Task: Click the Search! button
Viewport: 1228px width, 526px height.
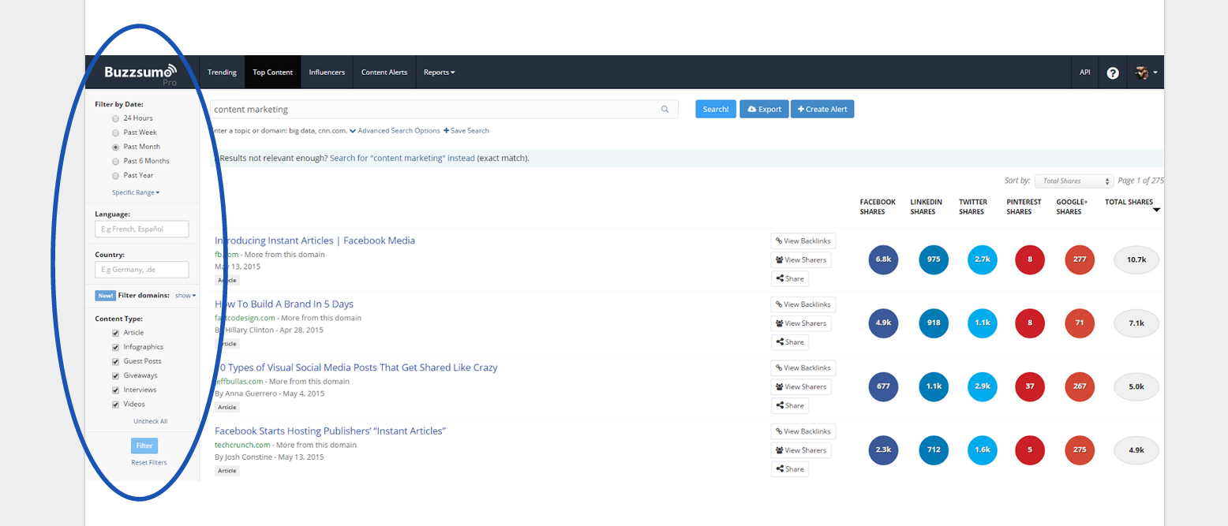Action: (716, 109)
